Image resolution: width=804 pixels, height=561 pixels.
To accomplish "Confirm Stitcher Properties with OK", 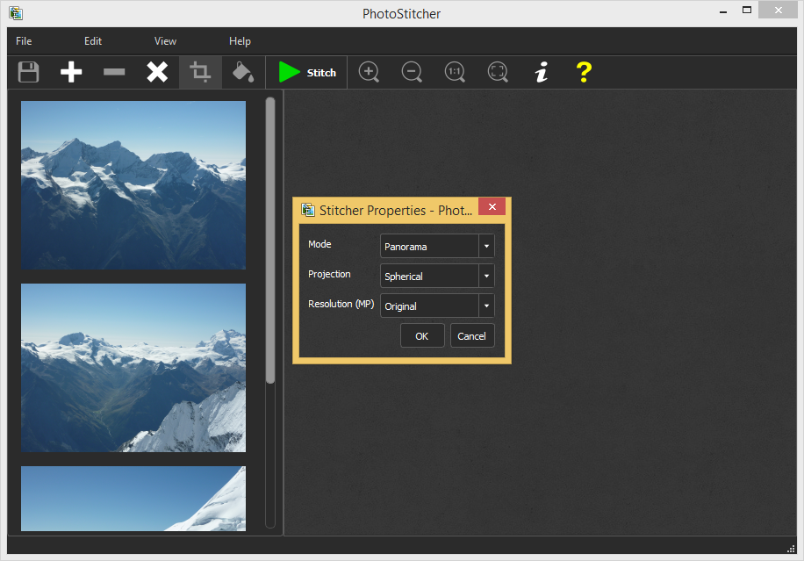I will click(x=422, y=336).
